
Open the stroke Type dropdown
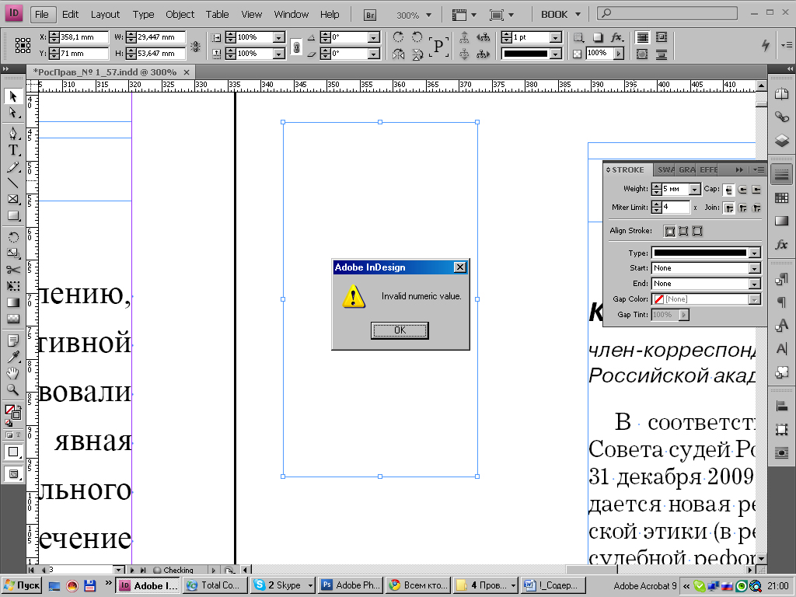point(754,253)
